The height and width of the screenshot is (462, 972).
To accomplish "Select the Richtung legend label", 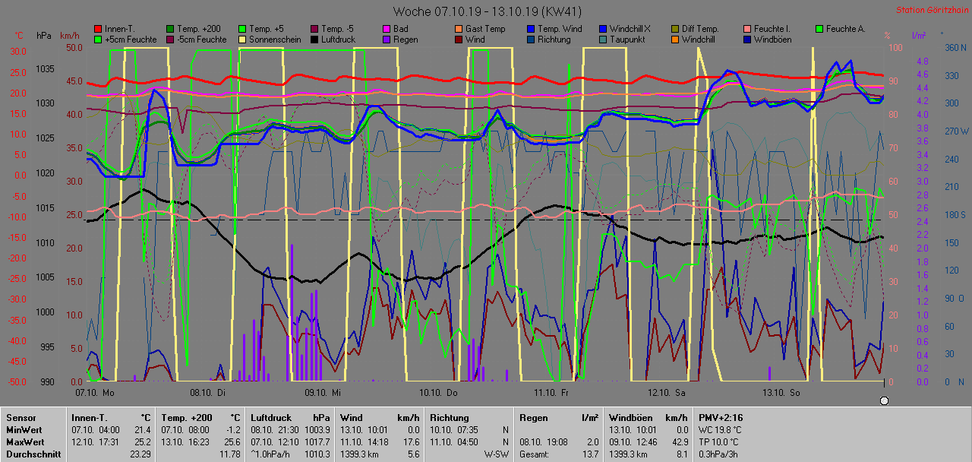I will (554, 40).
